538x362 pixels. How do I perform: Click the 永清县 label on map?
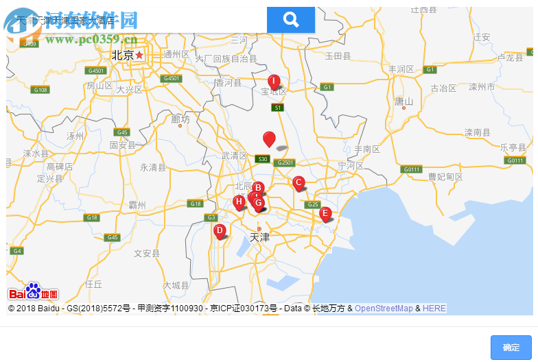coord(153,167)
